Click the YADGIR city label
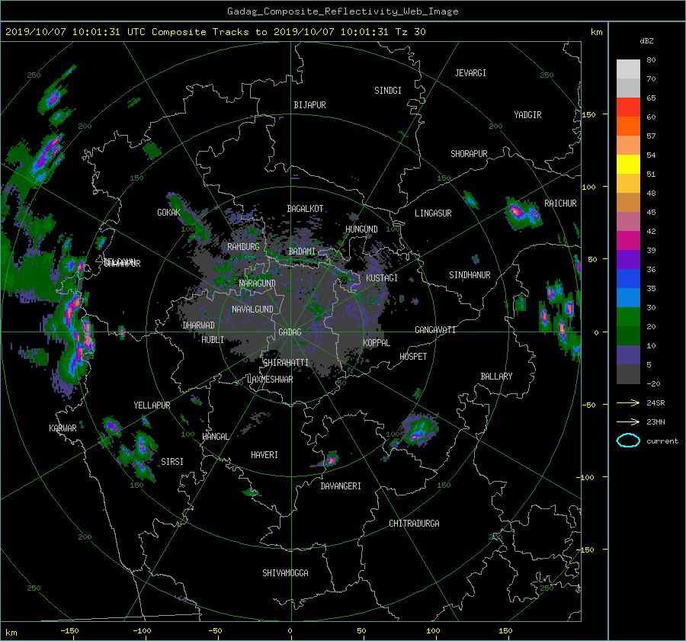Viewport: 686px width, 641px height. pyautogui.click(x=527, y=115)
